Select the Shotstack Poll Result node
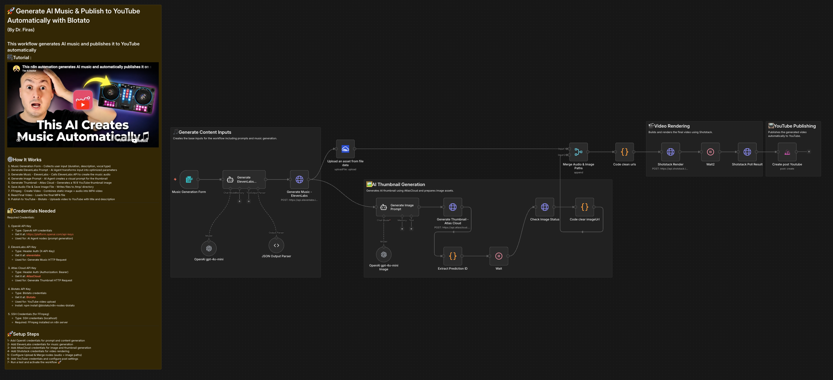833x380 pixels. tap(747, 152)
